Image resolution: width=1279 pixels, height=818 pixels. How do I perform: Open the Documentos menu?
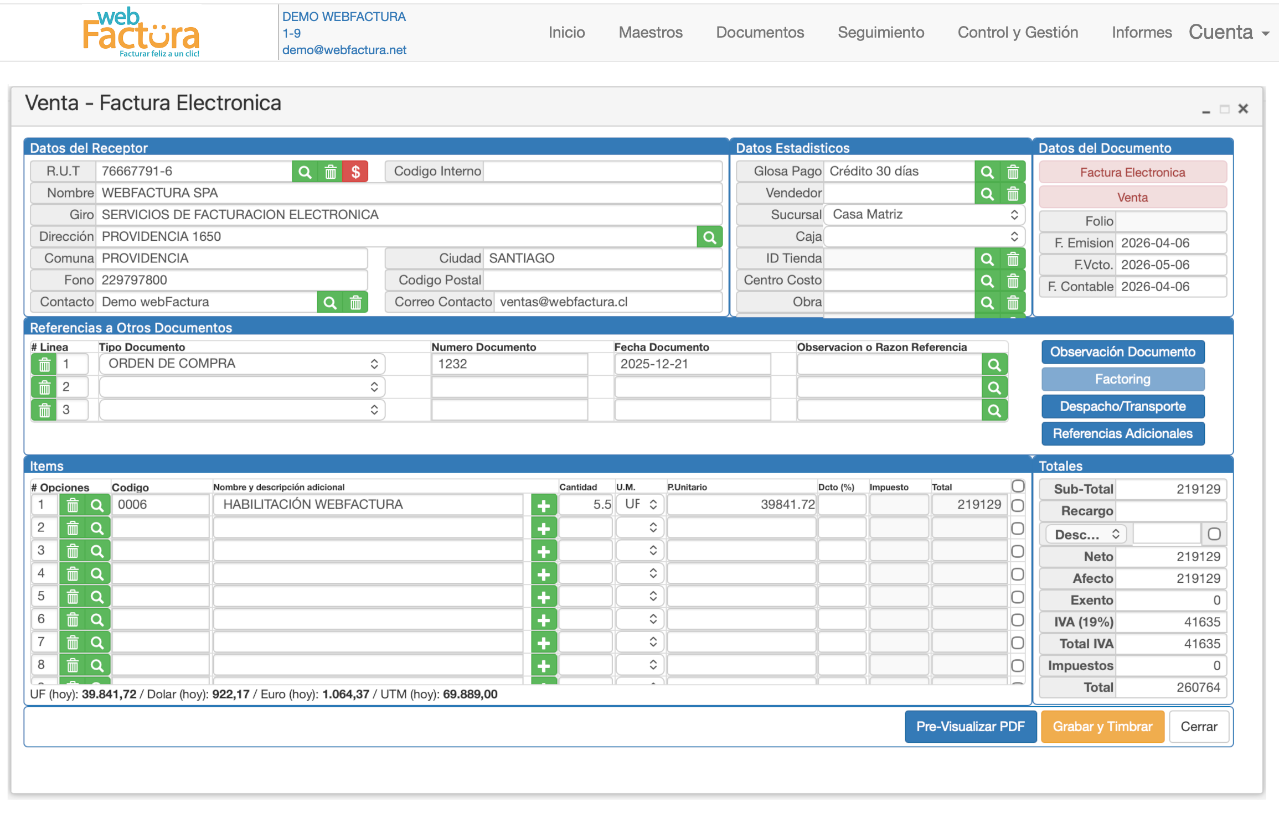pos(760,32)
